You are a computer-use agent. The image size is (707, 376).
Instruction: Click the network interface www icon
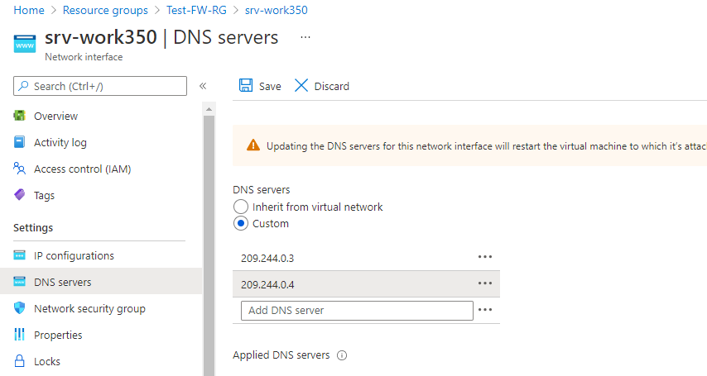[x=25, y=44]
